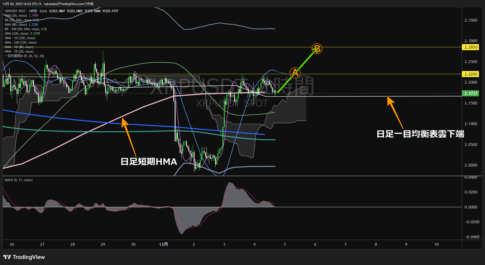Image resolution: width=485 pixels, height=265 pixels.
Task: Click the 安値2.1660 low value in the header
Action: [93, 11]
